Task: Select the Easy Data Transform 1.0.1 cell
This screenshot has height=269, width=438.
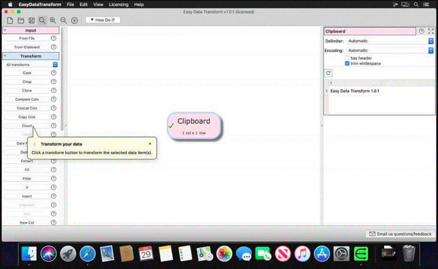Action: [354, 91]
